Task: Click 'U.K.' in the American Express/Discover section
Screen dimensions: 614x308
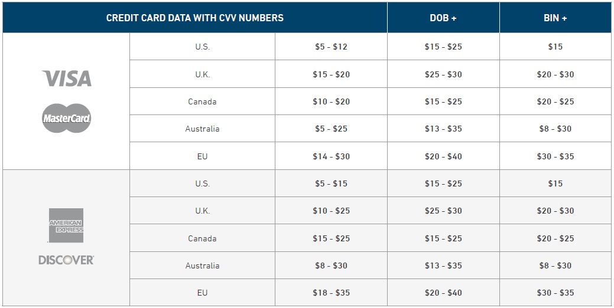Action: point(202,211)
